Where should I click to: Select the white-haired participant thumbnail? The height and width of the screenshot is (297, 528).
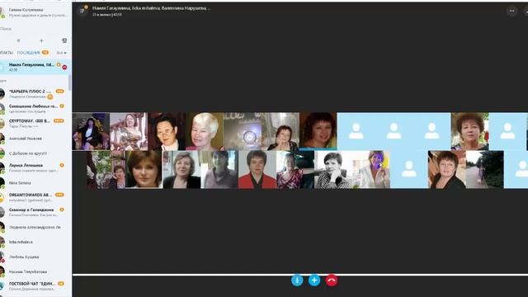[x=205, y=131]
